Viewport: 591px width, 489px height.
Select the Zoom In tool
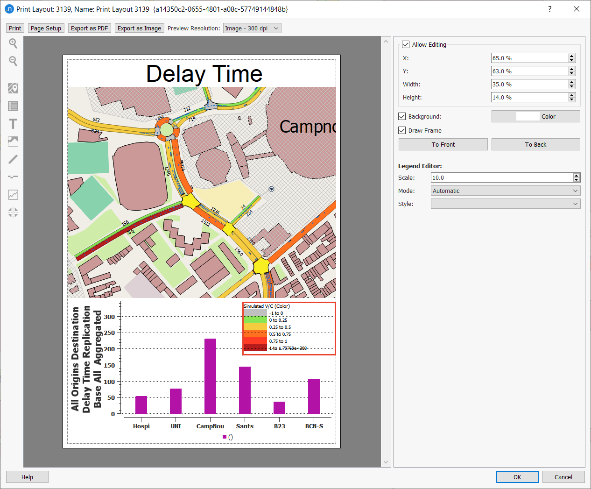click(x=13, y=43)
